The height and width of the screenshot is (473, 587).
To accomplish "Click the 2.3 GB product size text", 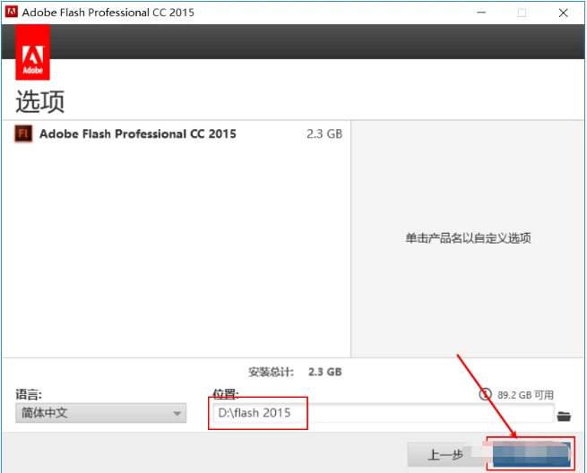I will [324, 133].
